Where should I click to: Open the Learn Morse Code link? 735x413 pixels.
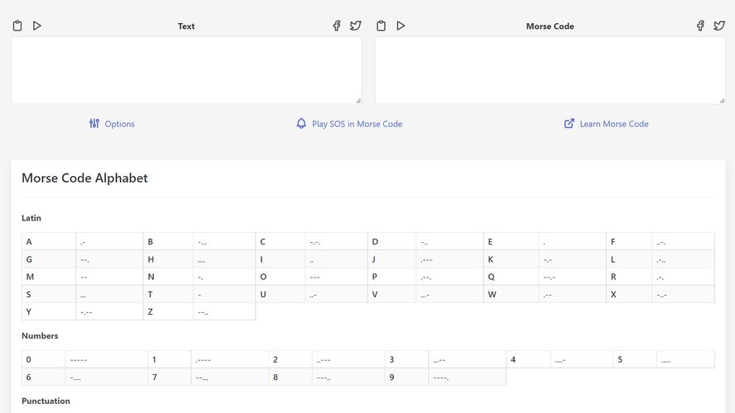coord(613,124)
